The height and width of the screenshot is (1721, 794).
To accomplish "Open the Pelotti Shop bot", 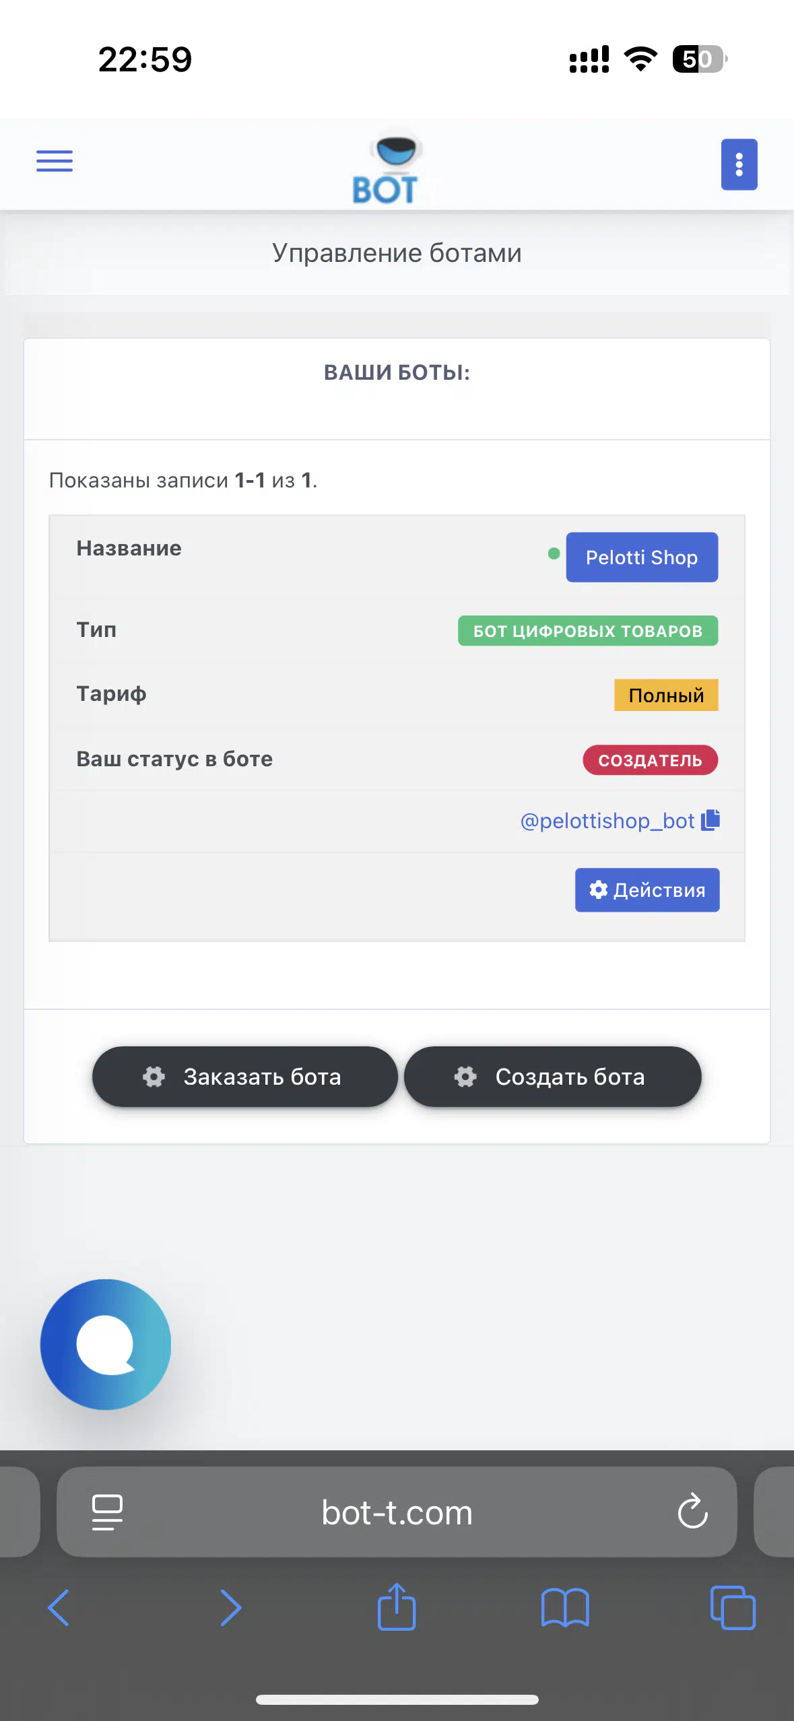I will pos(642,558).
